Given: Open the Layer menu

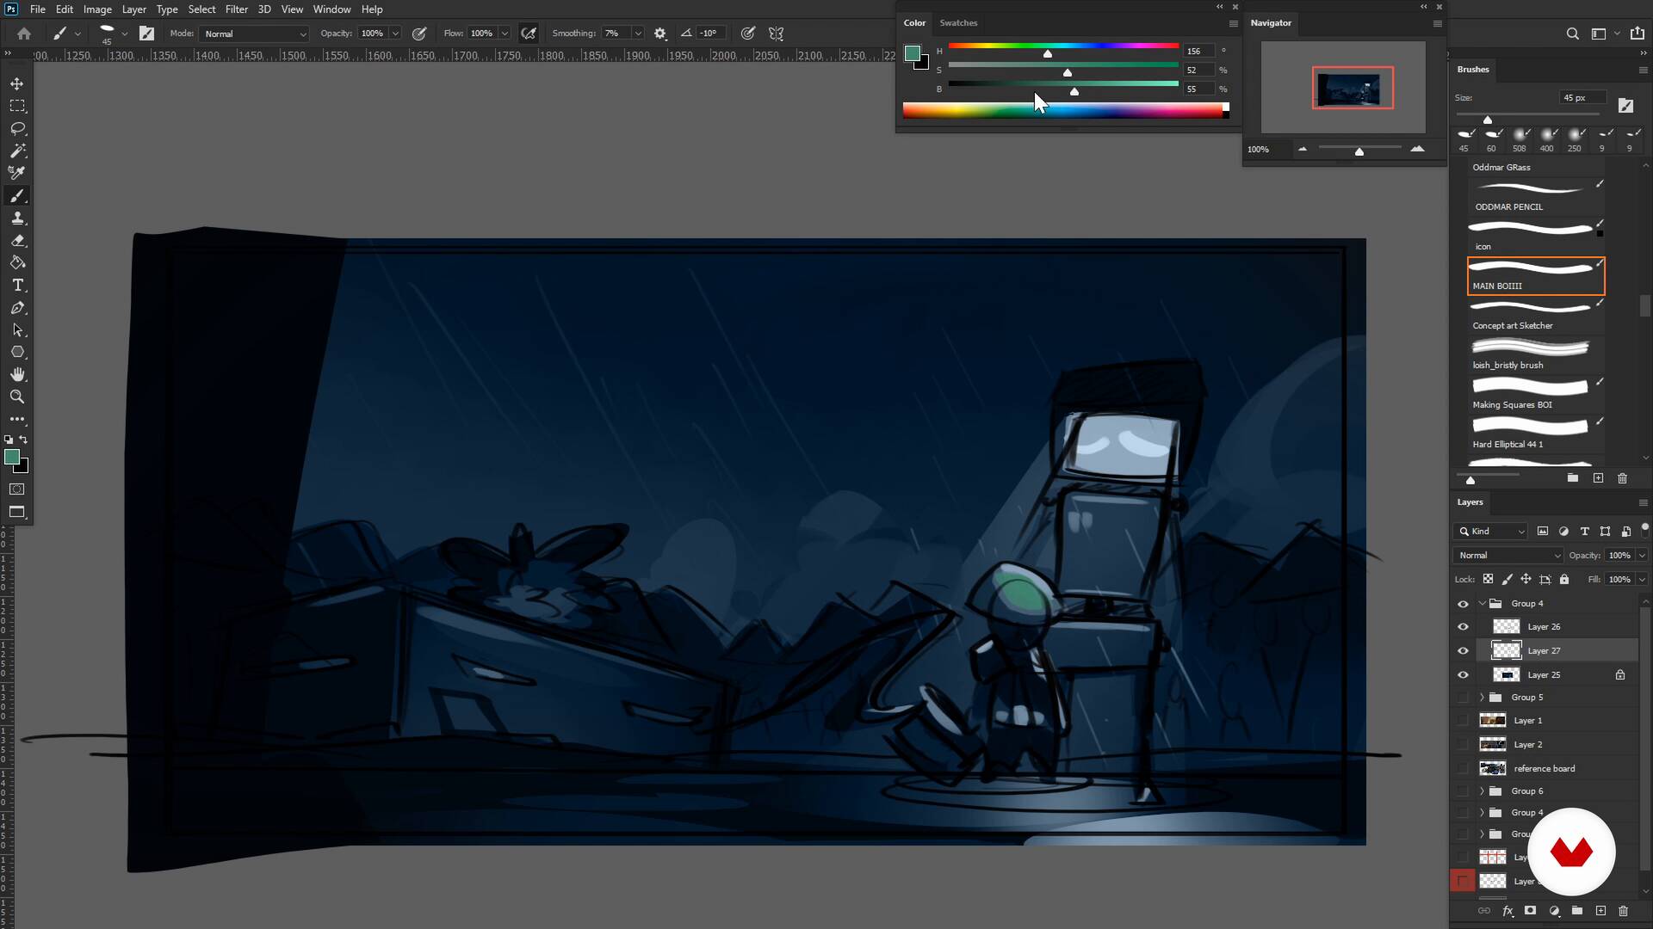Looking at the screenshot, I should coord(133,9).
